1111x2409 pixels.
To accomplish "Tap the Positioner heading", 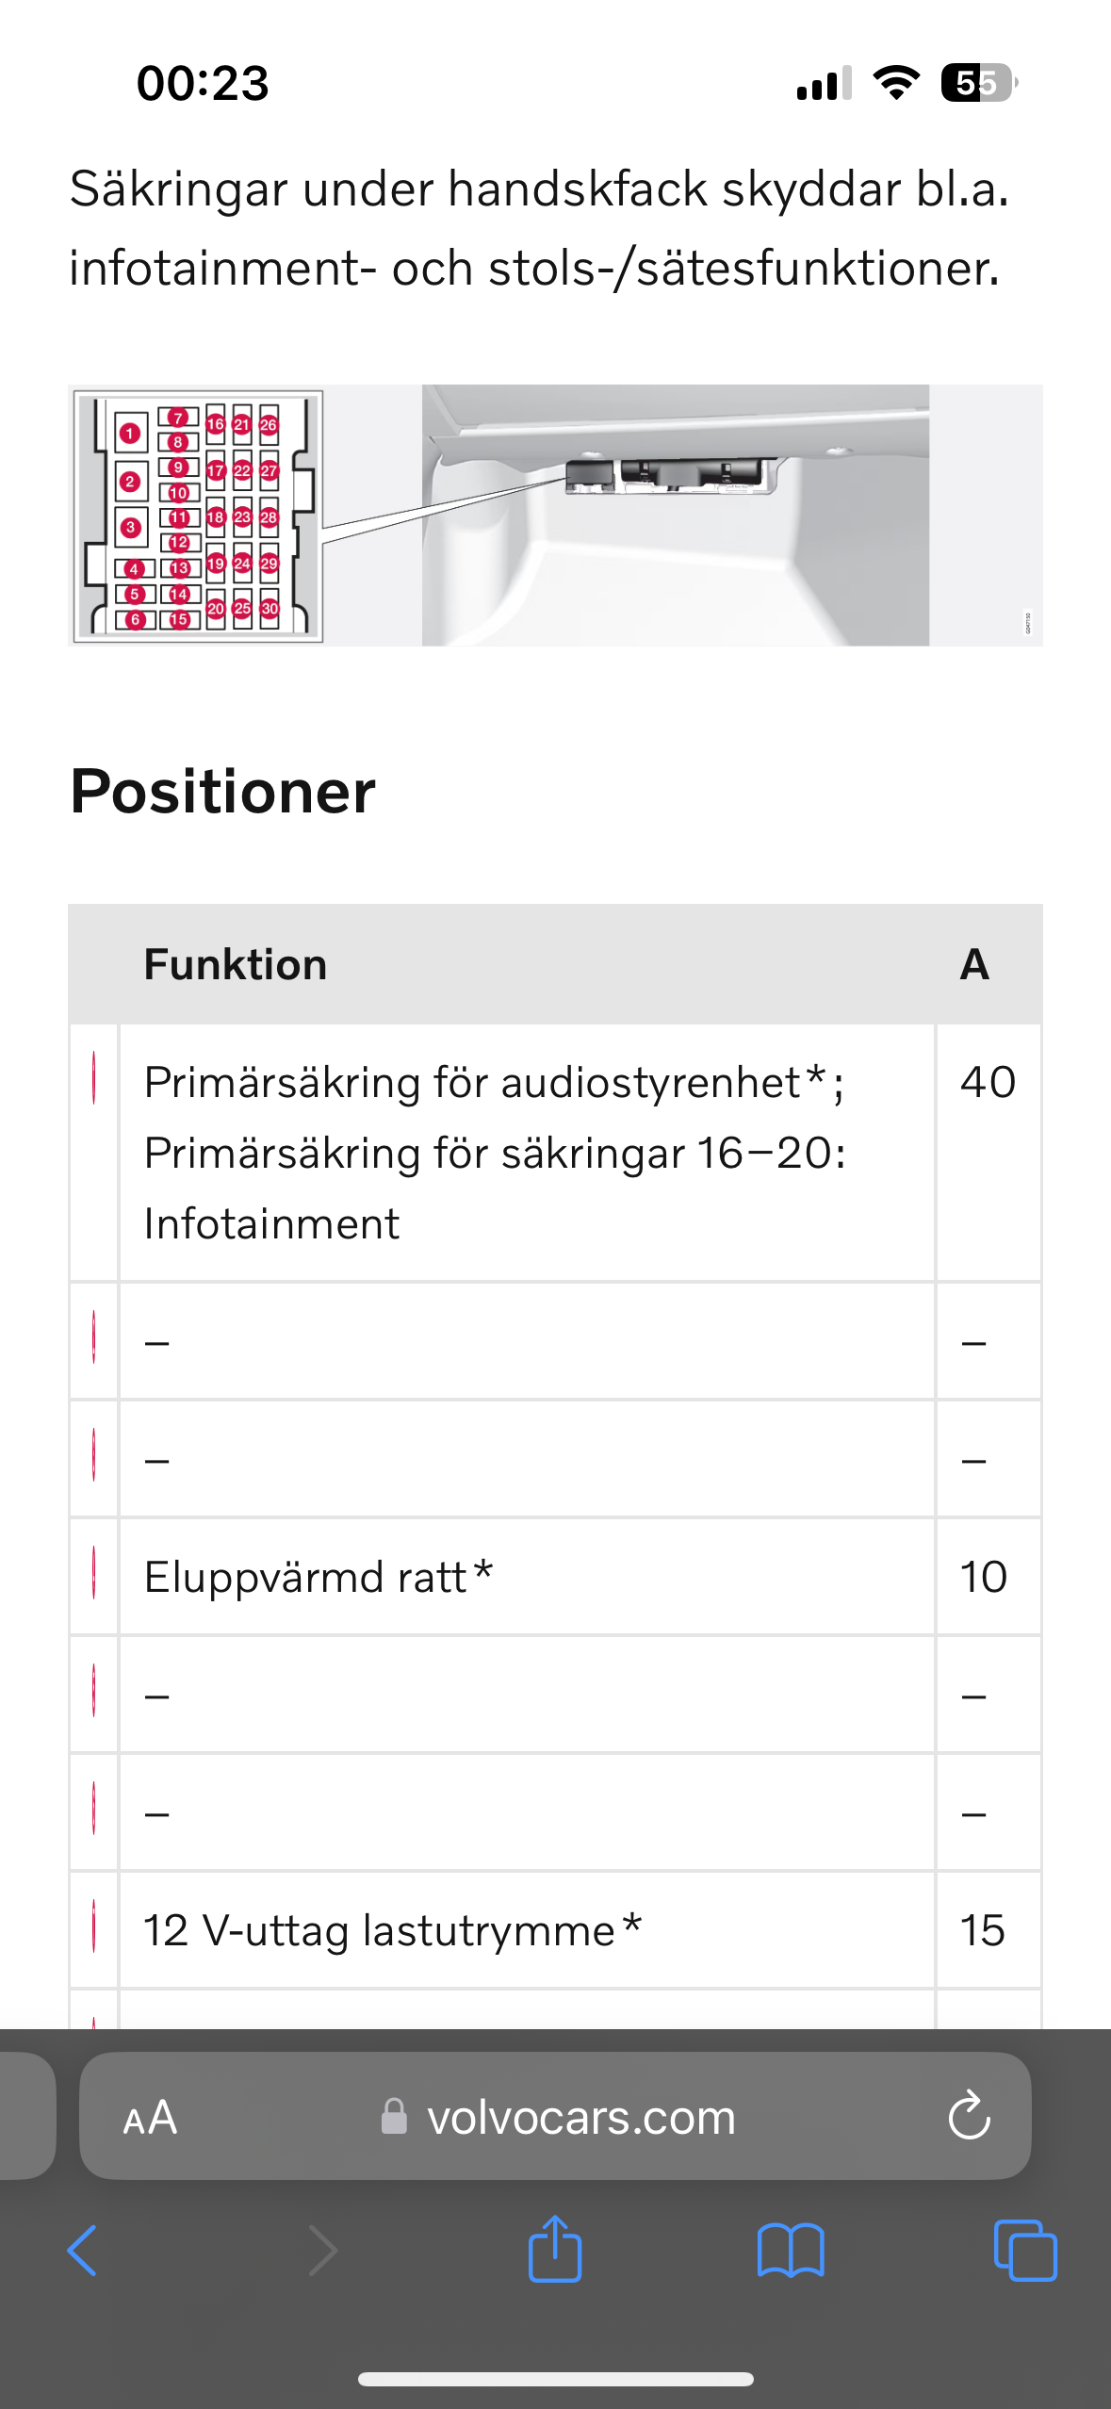I will pyautogui.click(x=222, y=791).
